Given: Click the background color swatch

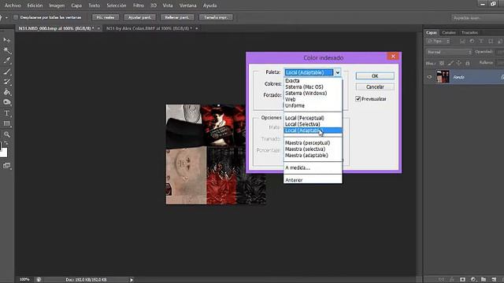Looking at the screenshot, I should [3, 153].
